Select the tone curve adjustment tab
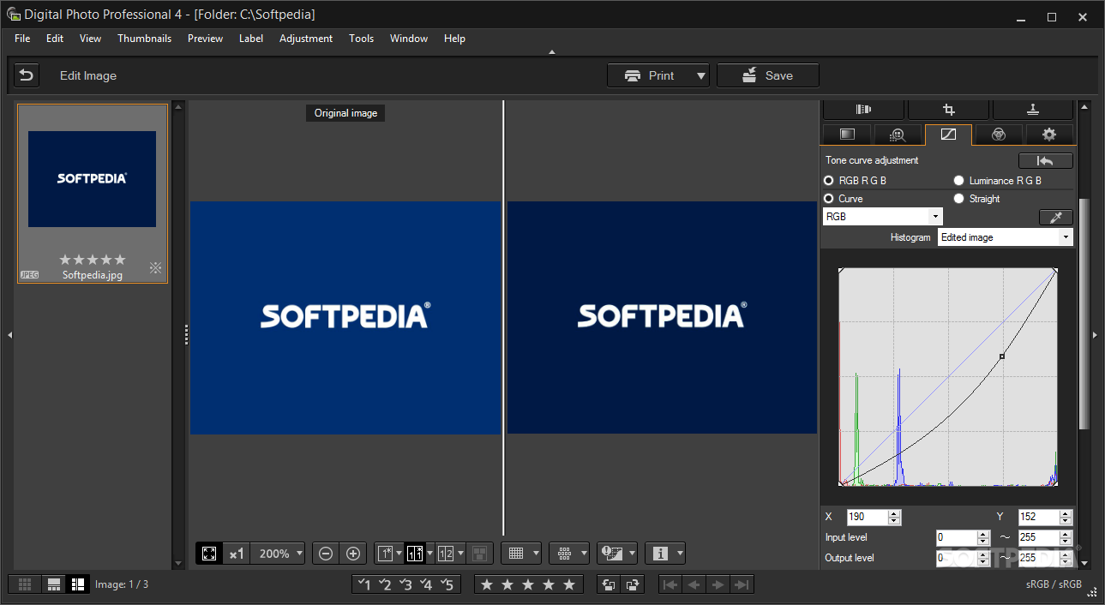 [948, 135]
